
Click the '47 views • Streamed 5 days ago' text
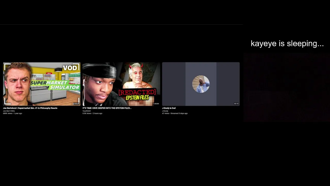point(175,113)
